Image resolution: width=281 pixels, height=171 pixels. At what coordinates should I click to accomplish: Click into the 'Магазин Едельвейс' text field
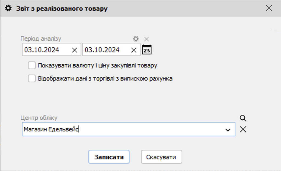(x=121, y=129)
